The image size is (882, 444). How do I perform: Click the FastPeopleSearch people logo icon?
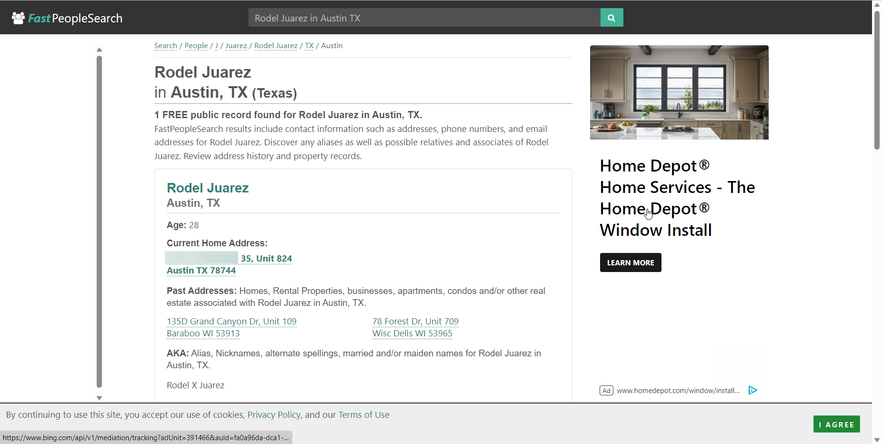[x=18, y=18]
